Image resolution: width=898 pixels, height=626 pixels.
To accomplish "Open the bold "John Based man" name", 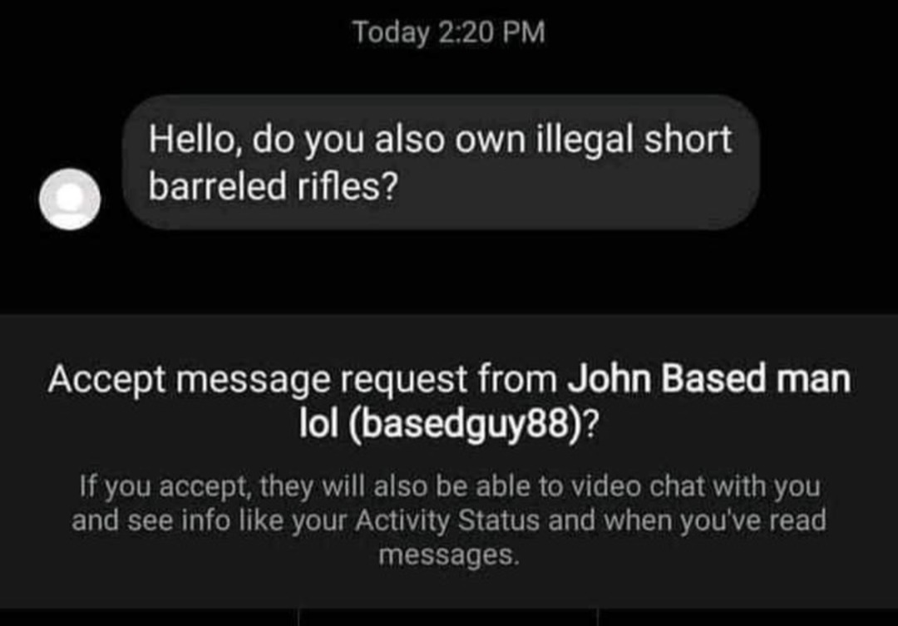I will [x=708, y=379].
